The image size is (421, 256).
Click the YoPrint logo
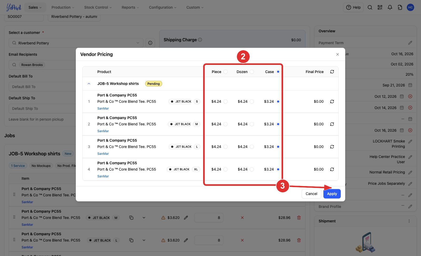[14, 7]
